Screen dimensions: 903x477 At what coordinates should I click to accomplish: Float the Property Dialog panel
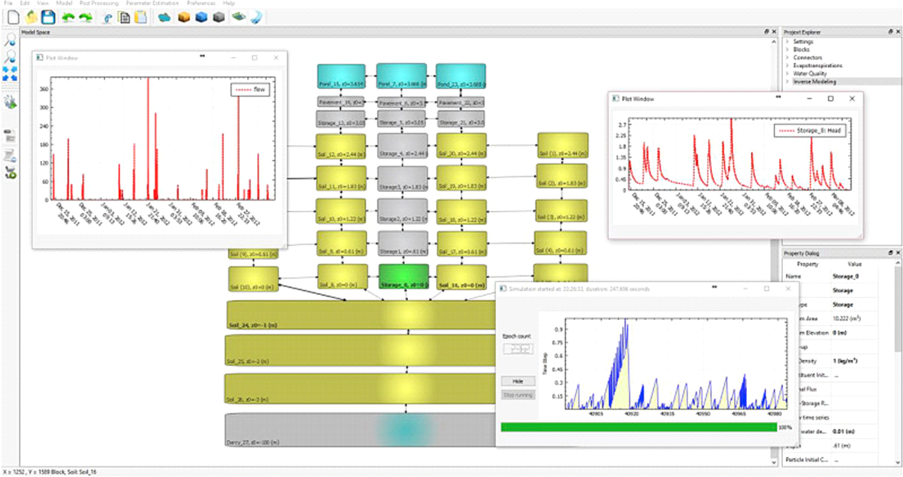click(890, 254)
